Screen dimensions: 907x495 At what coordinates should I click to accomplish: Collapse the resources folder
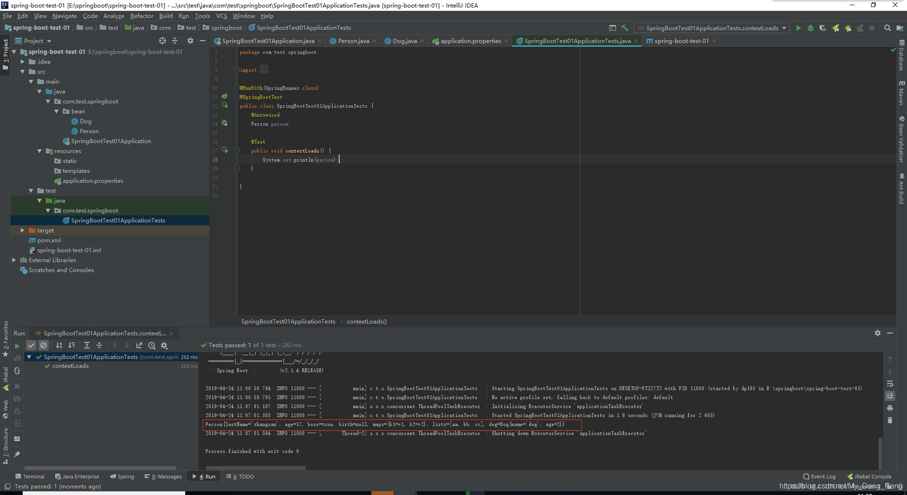tap(39, 151)
